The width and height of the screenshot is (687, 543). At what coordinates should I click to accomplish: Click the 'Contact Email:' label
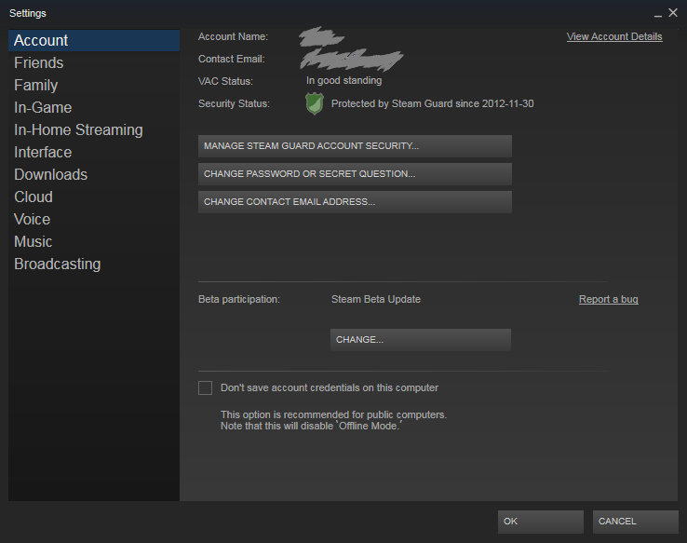(x=232, y=60)
